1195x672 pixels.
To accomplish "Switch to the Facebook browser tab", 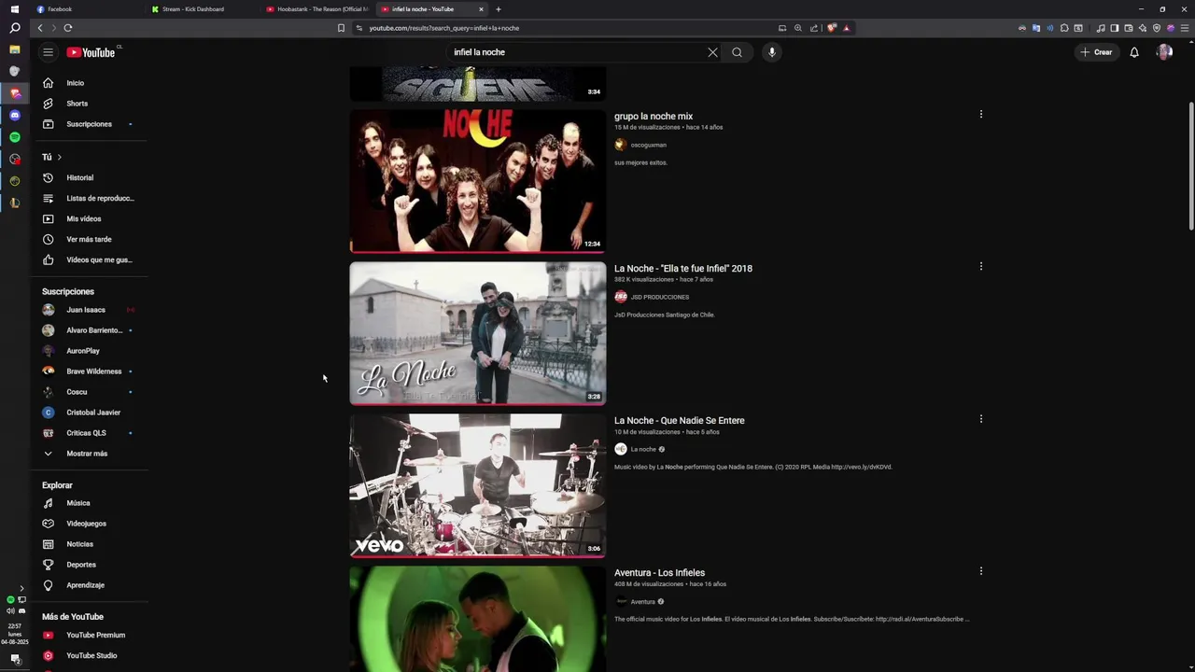I will [84, 9].
